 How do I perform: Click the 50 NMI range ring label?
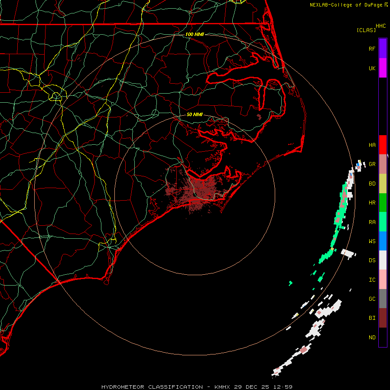[195, 114]
